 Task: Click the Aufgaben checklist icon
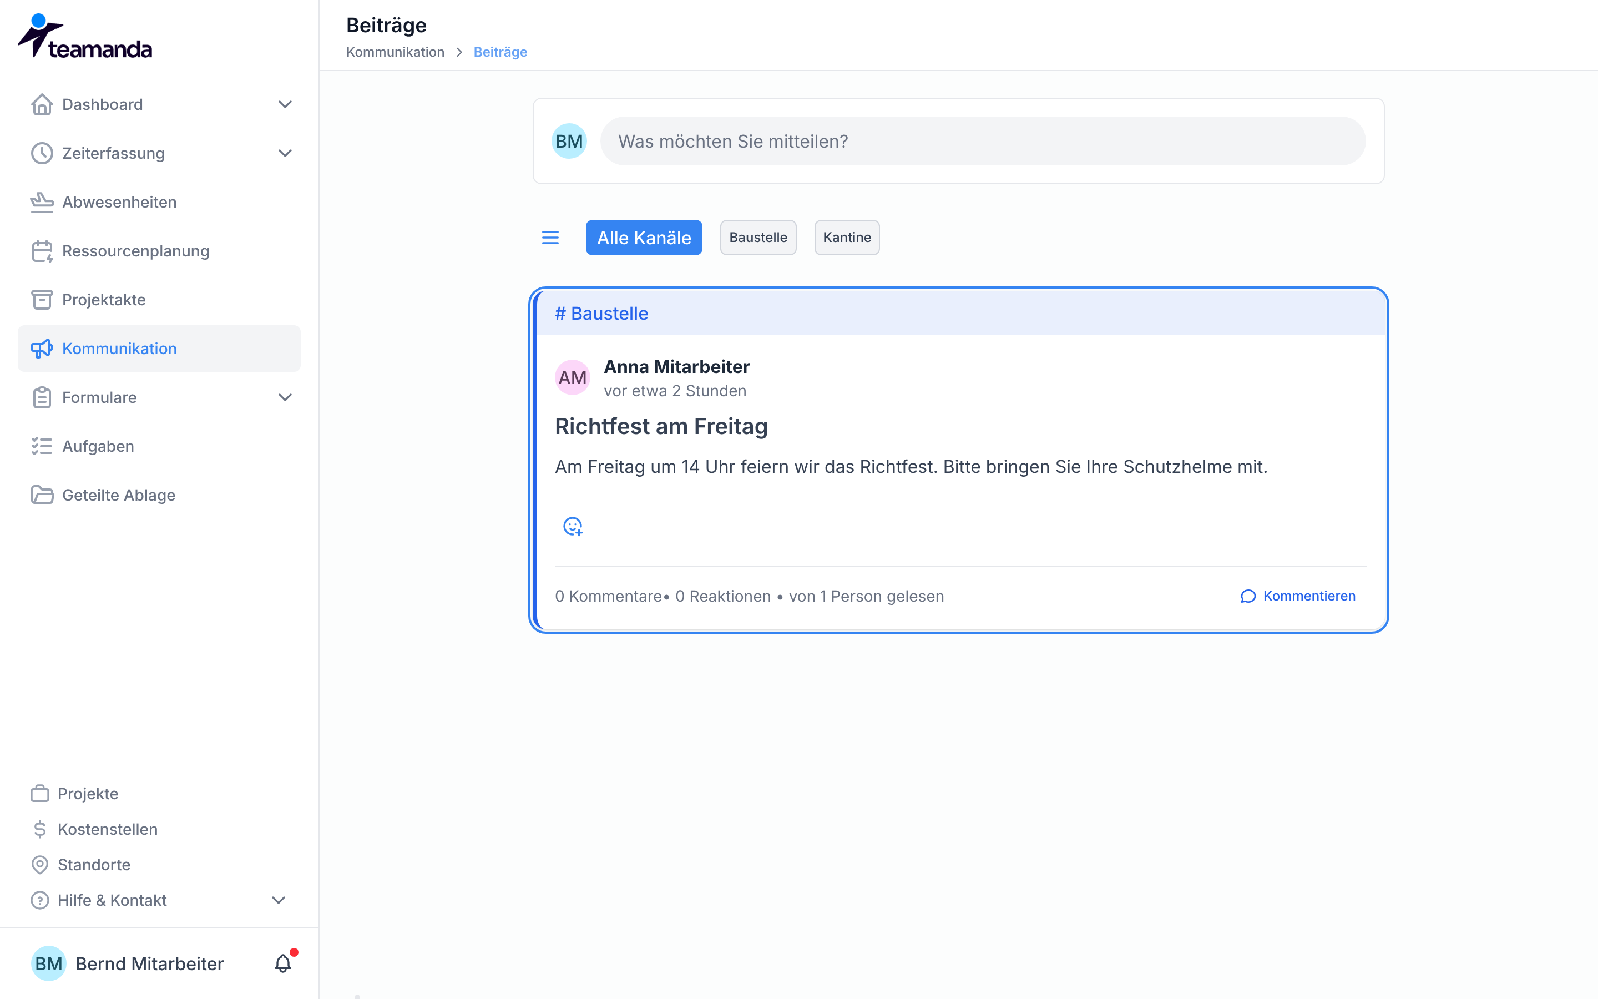pyautogui.click(x=42, y=447)
